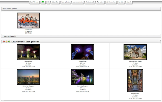Open the Ludlow Church interior photo thumbnail
The width and height of the screenshot is (162, 102).
(135, 80)
